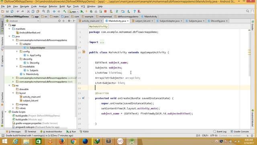Viewport: 257px width, 145px height.
Task: Open the Event Log panel
Action: coord(220,132)
